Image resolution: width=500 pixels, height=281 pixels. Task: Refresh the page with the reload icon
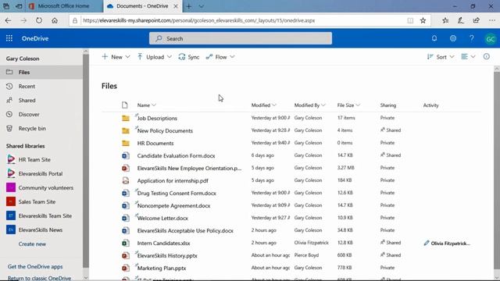click(39, 20)
